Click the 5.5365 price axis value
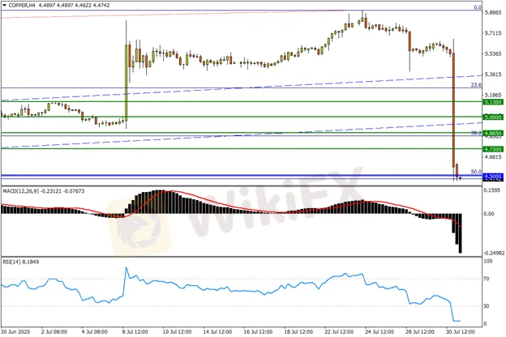This screenshot has width=506, height=337. tap(493, 53)
